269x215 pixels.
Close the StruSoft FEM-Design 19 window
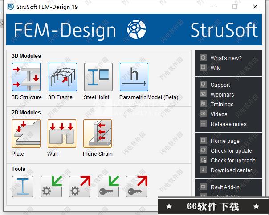[x=255, y=7]
